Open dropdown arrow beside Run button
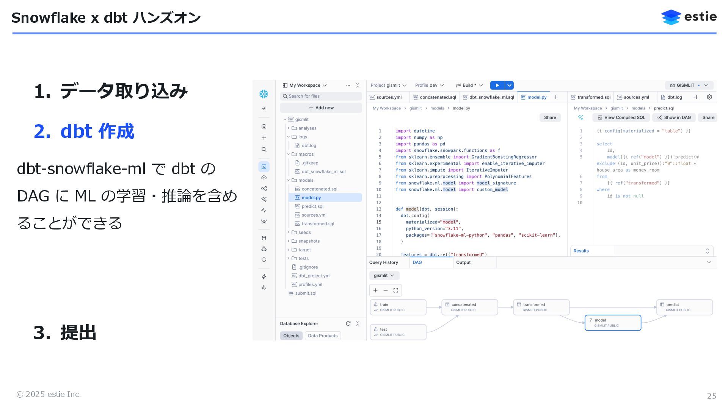This screenshot has height=409, width=728. coord(510,85)
